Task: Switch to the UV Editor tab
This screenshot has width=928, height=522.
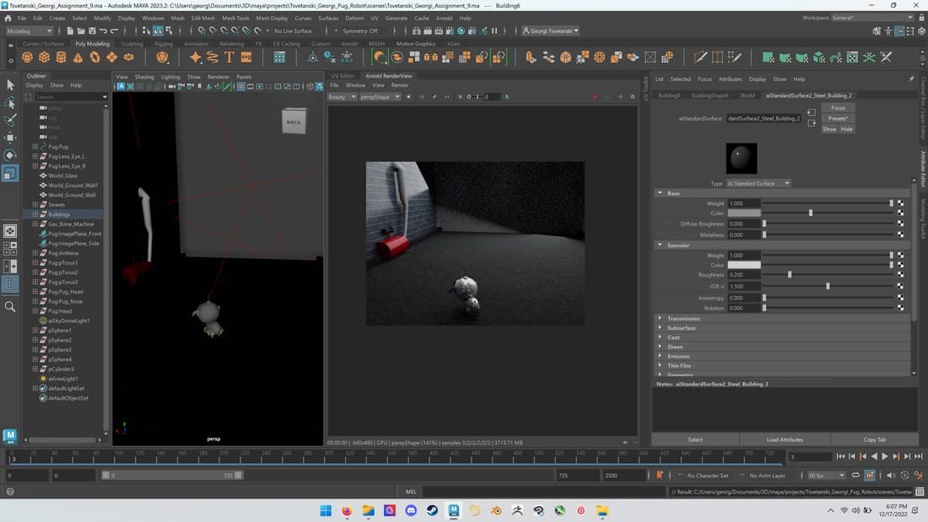Action: [x=343, y=76]
